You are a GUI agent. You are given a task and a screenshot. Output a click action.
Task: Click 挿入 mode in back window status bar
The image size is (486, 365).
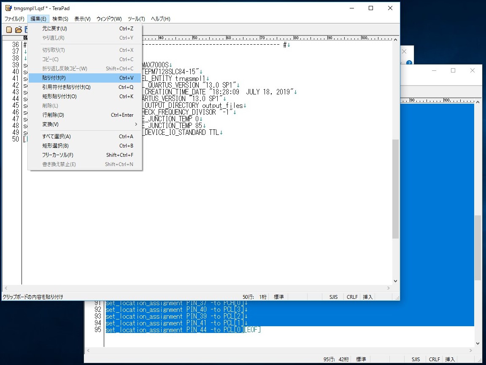click(x=450, y=360)
